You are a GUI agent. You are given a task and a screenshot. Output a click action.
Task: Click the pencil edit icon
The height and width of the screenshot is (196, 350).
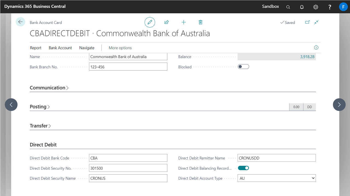click(x=150, y=22)
